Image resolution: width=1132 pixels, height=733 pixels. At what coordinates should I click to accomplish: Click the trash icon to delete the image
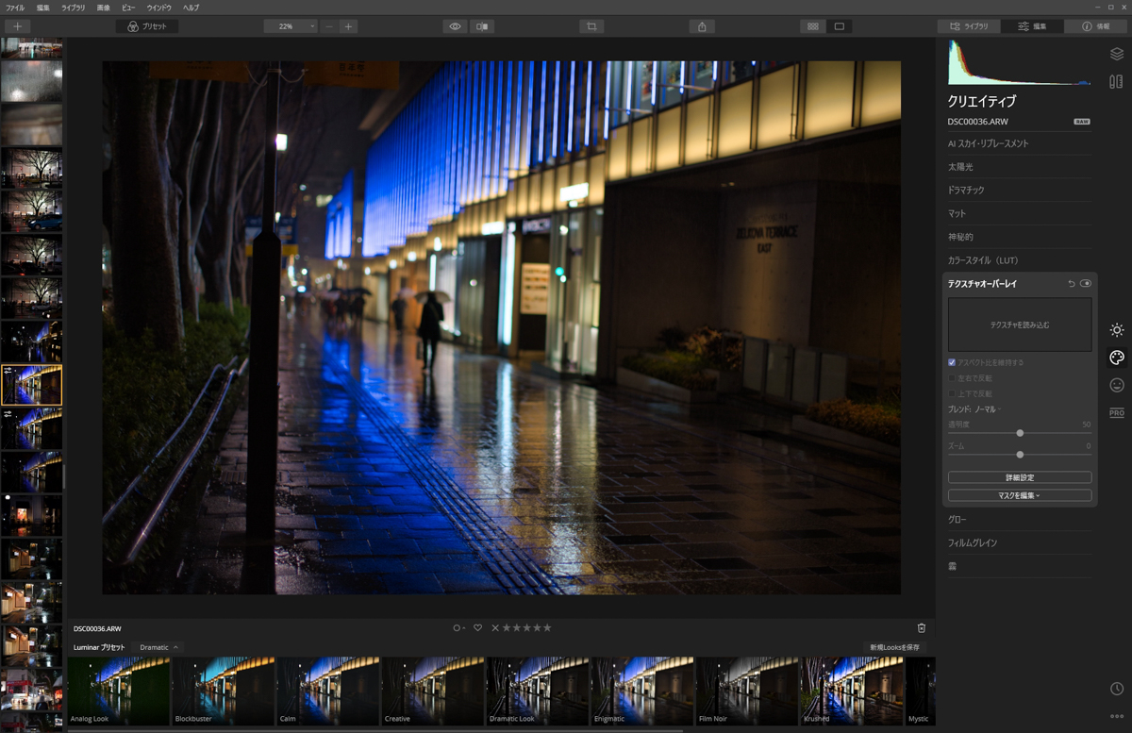pos(922,628)
